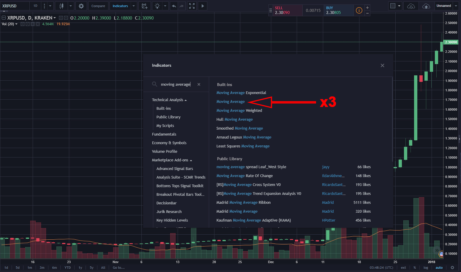Open Indicators templates dropdown arrow

click(x=134, y=6)
